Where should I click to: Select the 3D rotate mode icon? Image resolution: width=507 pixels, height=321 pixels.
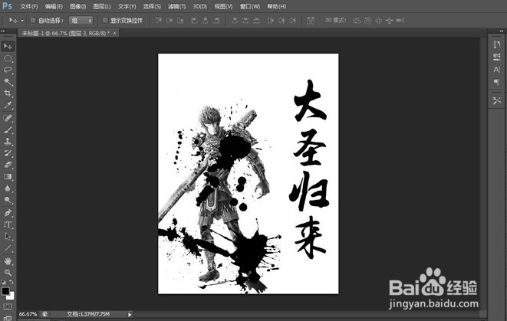[357, 21]
